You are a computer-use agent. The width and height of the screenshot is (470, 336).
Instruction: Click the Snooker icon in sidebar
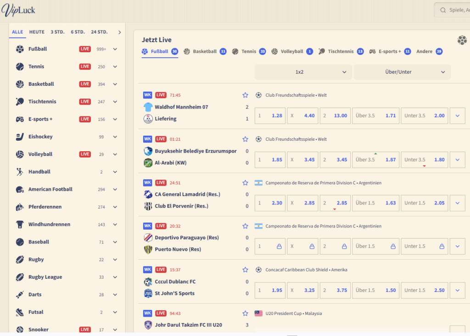pyautogui.click(x=20, y=330)
